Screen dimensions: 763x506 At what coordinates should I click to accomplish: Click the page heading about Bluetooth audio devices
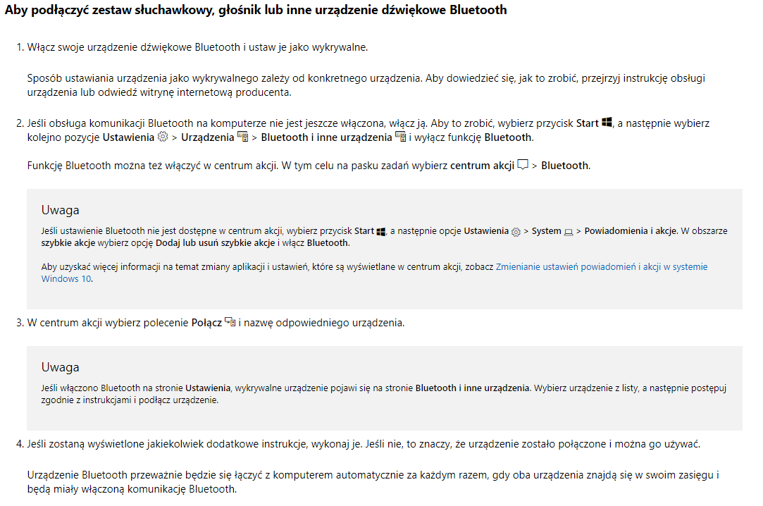[256, 10]
